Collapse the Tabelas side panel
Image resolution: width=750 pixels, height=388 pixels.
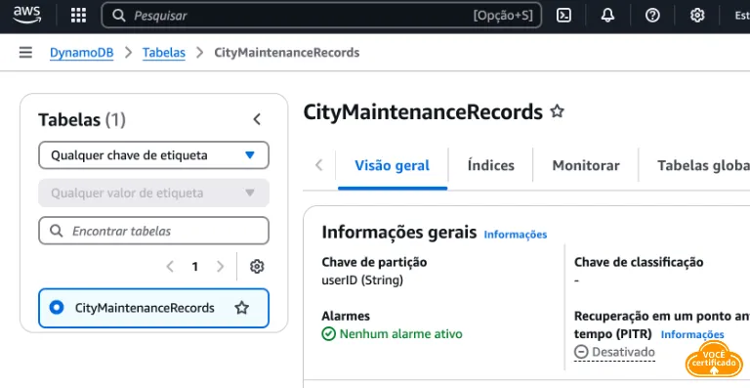point(257,119)
